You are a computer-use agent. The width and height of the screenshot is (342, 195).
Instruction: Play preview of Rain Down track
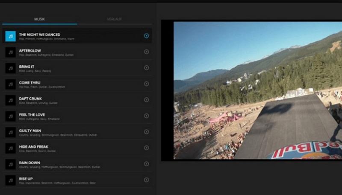tap(146, 164)
